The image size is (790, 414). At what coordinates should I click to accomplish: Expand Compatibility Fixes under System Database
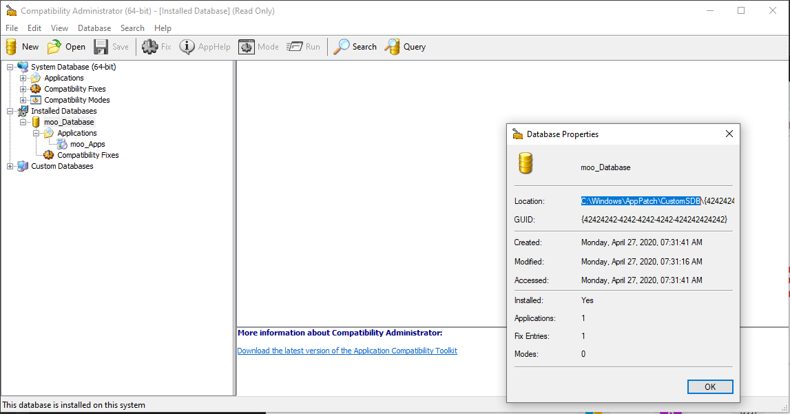click(23, 89)
